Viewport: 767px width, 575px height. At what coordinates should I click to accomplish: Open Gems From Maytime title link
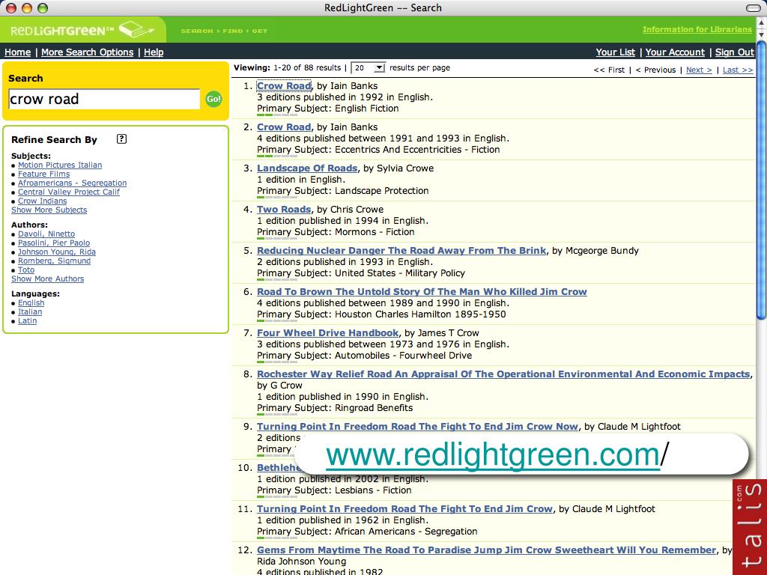tap(486, 550)
